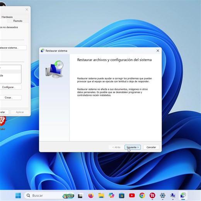Click Restaurar sistema... in properties window
Image resolution: width=201 pixels, height=201 pixels.
point(13,48)
